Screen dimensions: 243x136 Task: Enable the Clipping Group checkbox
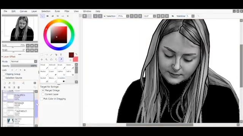click(4, 74)
